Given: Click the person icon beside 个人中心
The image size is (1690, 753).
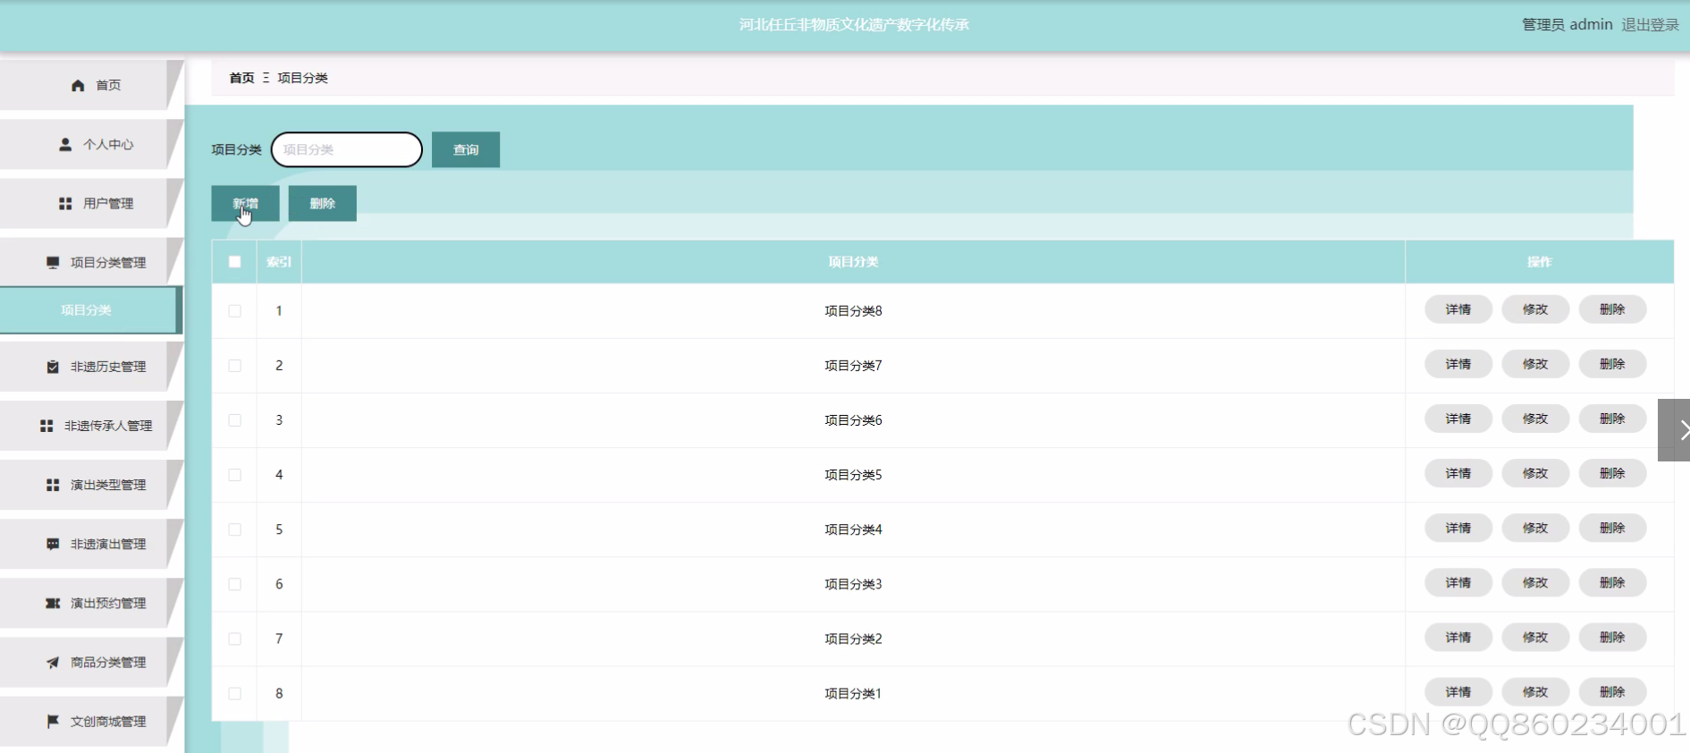Looking at the screenshot, I should 65,144.
